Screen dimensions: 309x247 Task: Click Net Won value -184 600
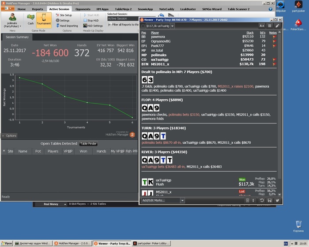(50, 53)
